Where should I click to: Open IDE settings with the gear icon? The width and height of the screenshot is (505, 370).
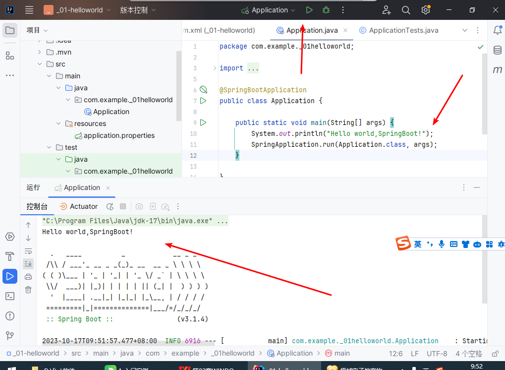[426, 10]
